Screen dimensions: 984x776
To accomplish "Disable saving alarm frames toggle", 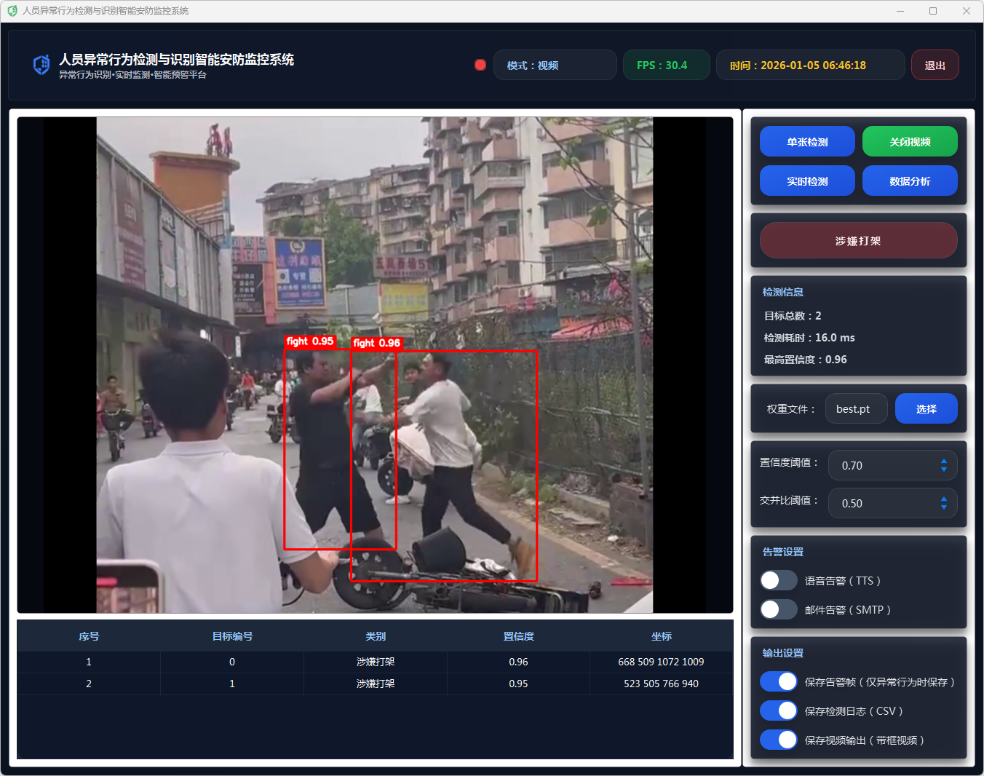I will tap(778, 681).
